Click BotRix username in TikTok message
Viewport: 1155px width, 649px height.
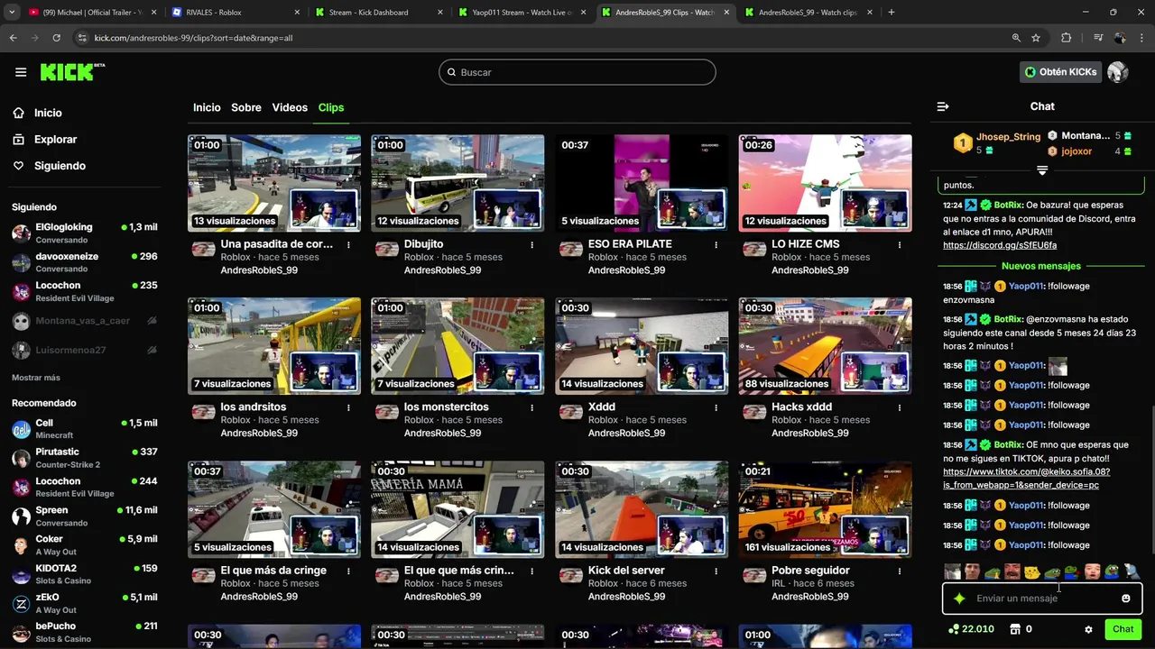(1008, 445)
